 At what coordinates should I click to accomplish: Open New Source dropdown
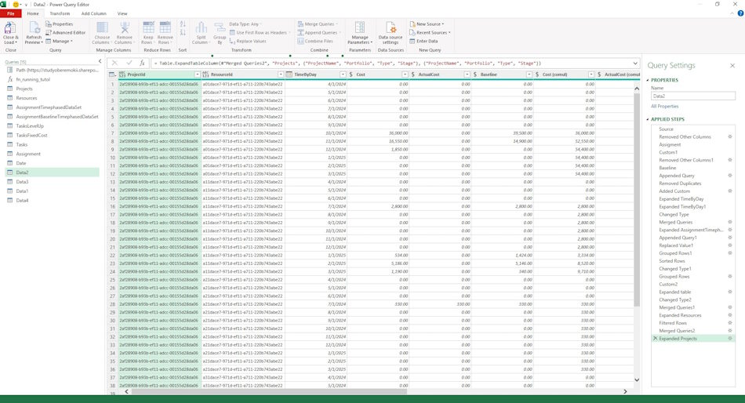click(427, 24)
